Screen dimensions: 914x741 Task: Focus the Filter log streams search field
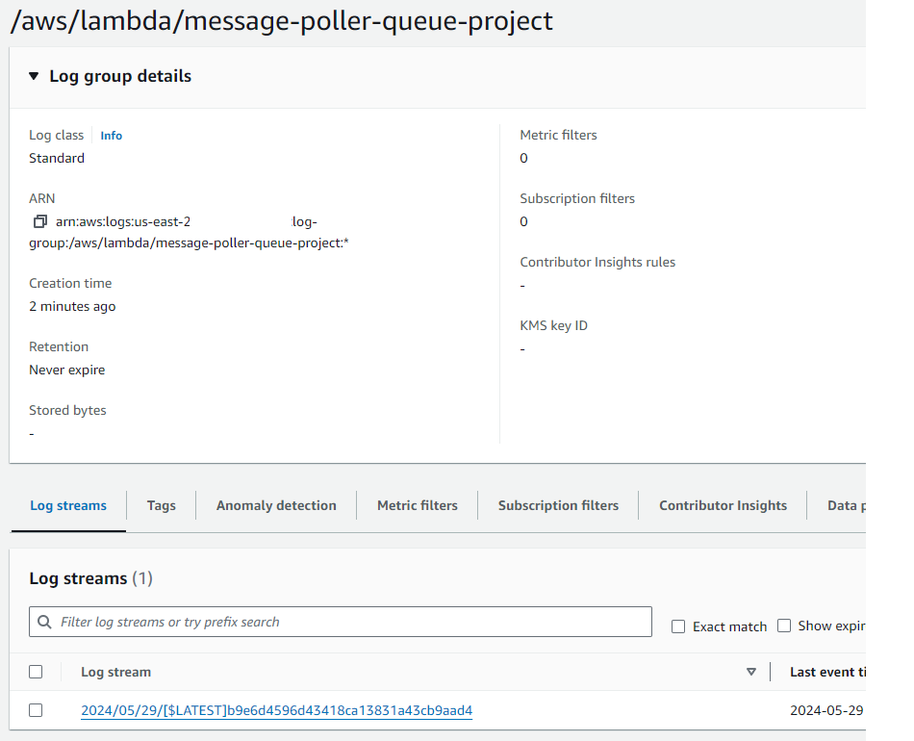(341, 622)
